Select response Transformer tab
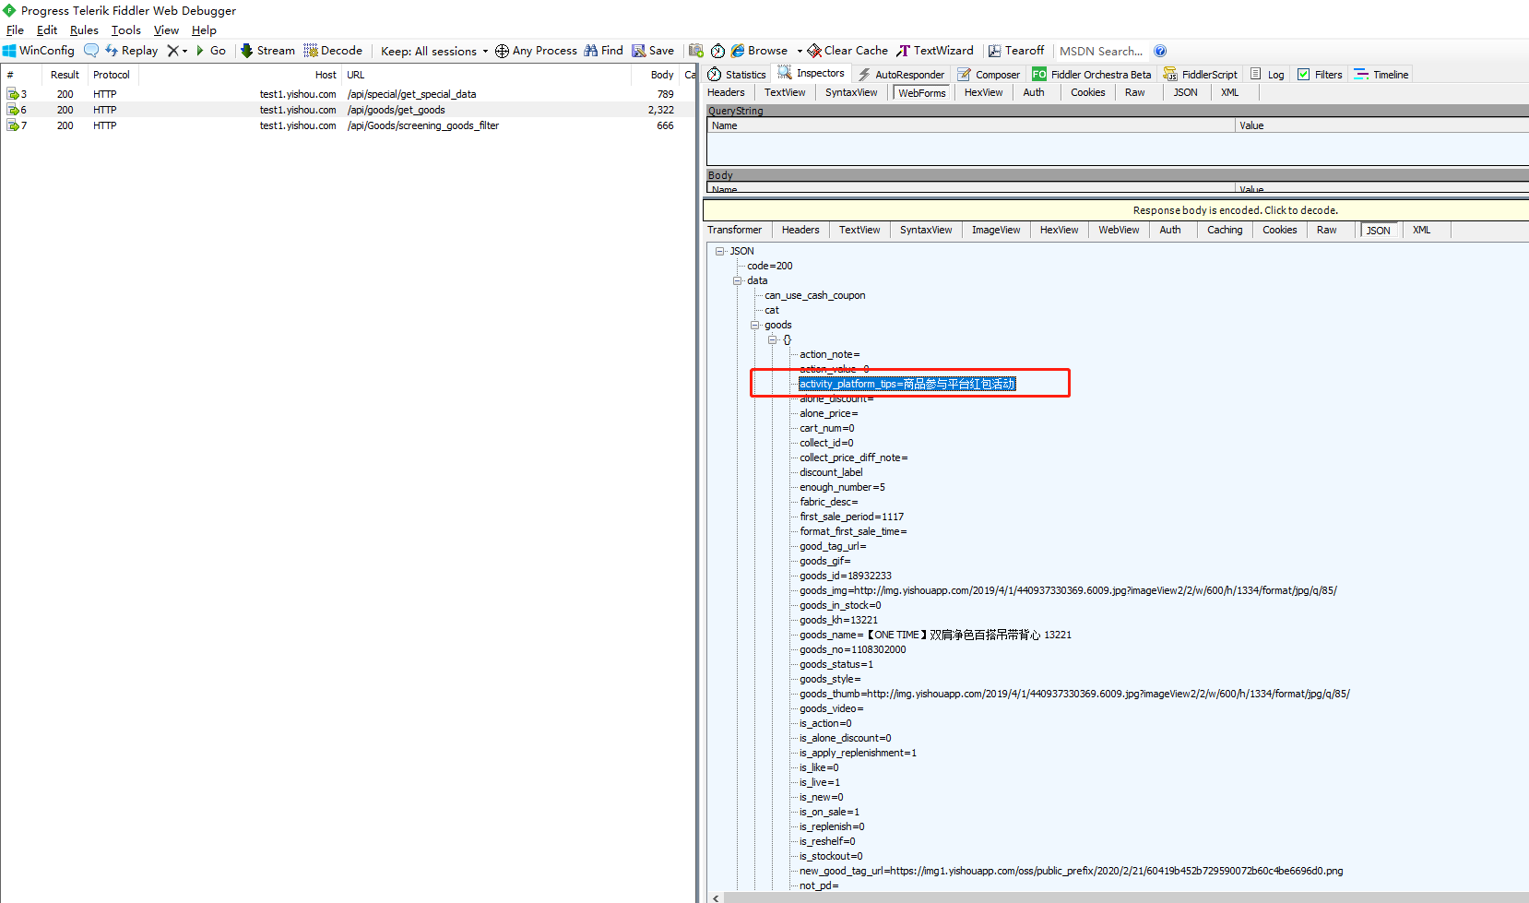This screenshot has width=1529, height=903. tap(734, 230)
